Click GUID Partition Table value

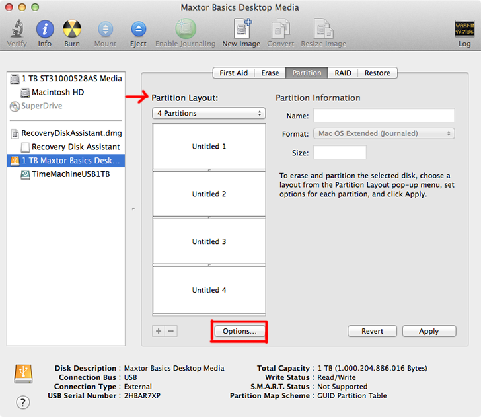352,395
